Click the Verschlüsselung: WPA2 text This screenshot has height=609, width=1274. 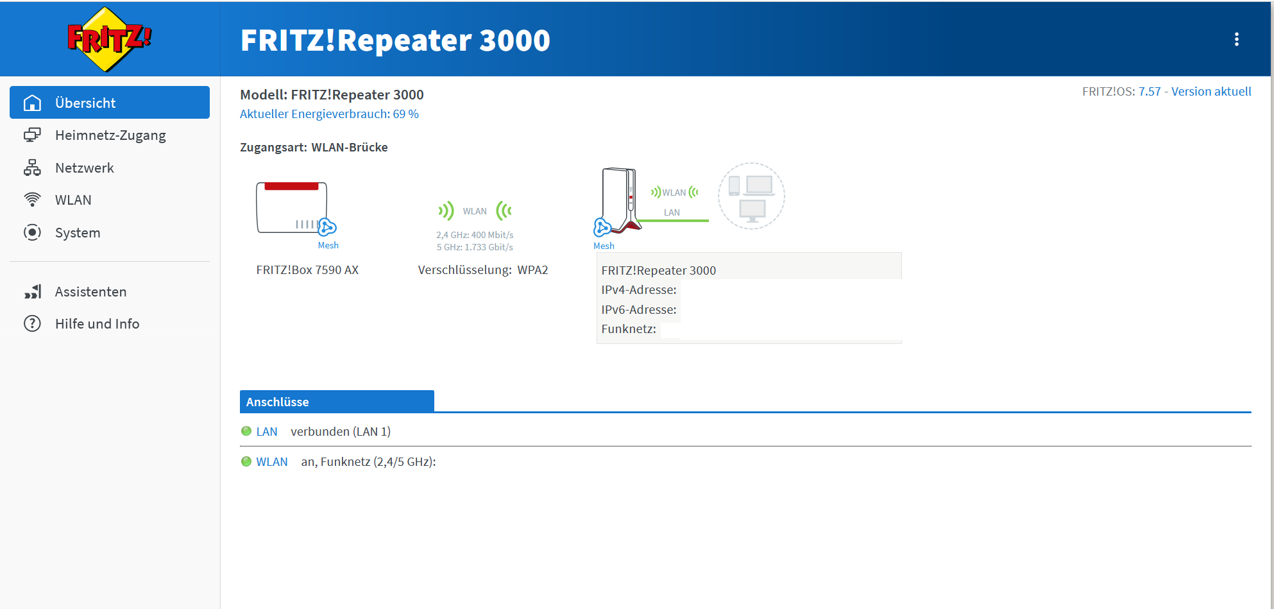pos(483,270)
